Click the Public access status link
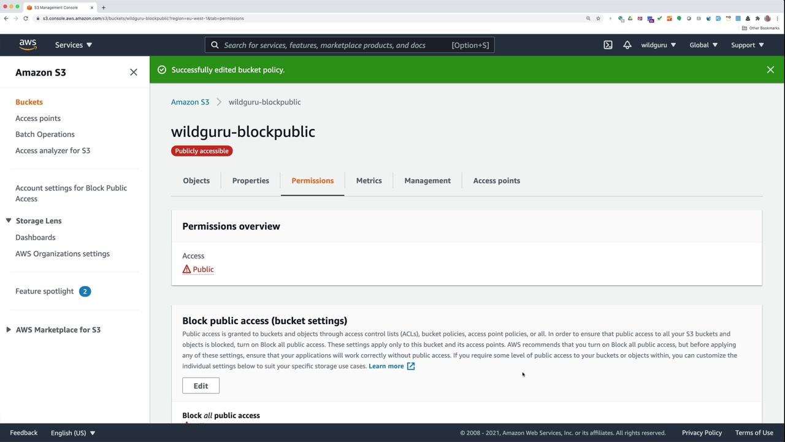 pos(203,269)
